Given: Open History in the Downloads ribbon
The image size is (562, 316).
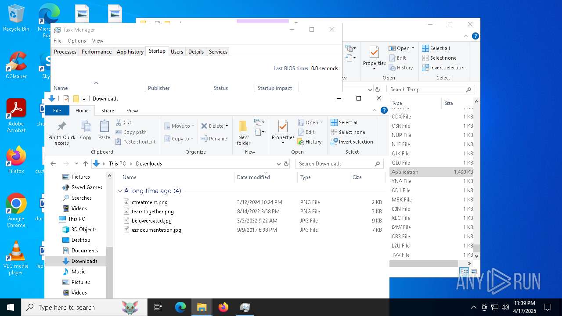Looking at the screenshot, I should [x=310, y=142].
